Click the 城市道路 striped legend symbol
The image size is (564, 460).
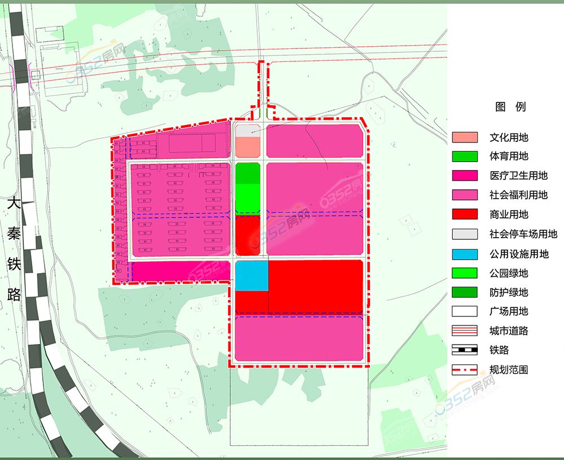tap(464, 331)
